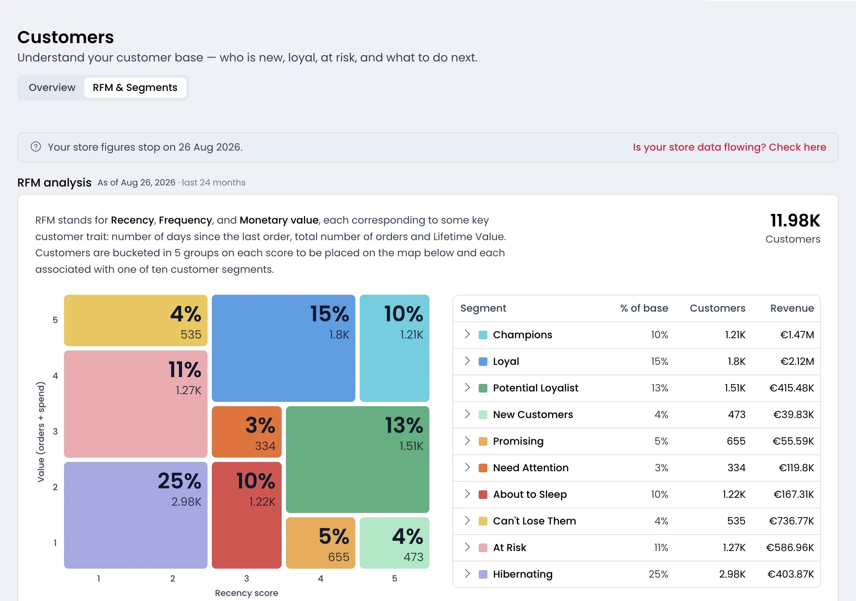Click the Can't Lose Them segment name
Screen dimensions: 856x601
pyautogui.click(x=534, y=521)
